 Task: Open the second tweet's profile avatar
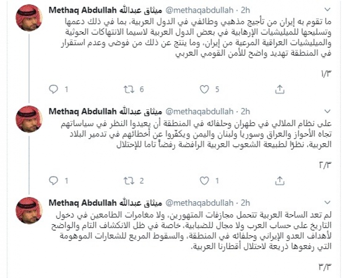click(x=29, y=119)
